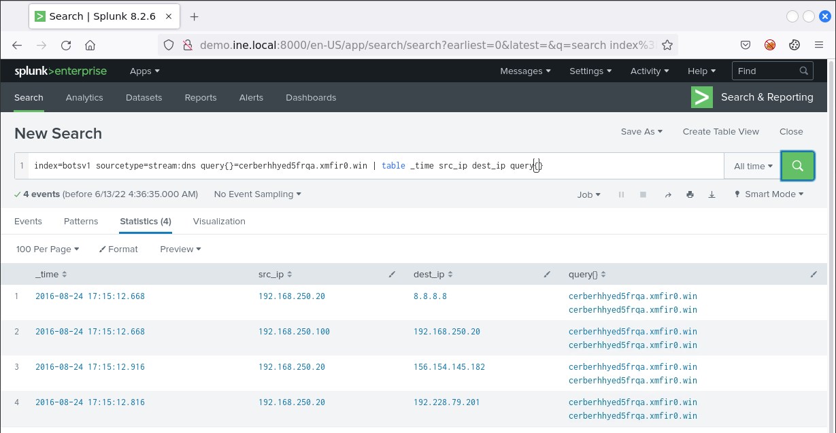Click into the Find search box
The image size is (836, 433).
[x=765, y=71]
